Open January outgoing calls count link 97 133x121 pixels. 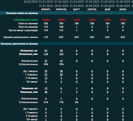click(x=46, y=51)
